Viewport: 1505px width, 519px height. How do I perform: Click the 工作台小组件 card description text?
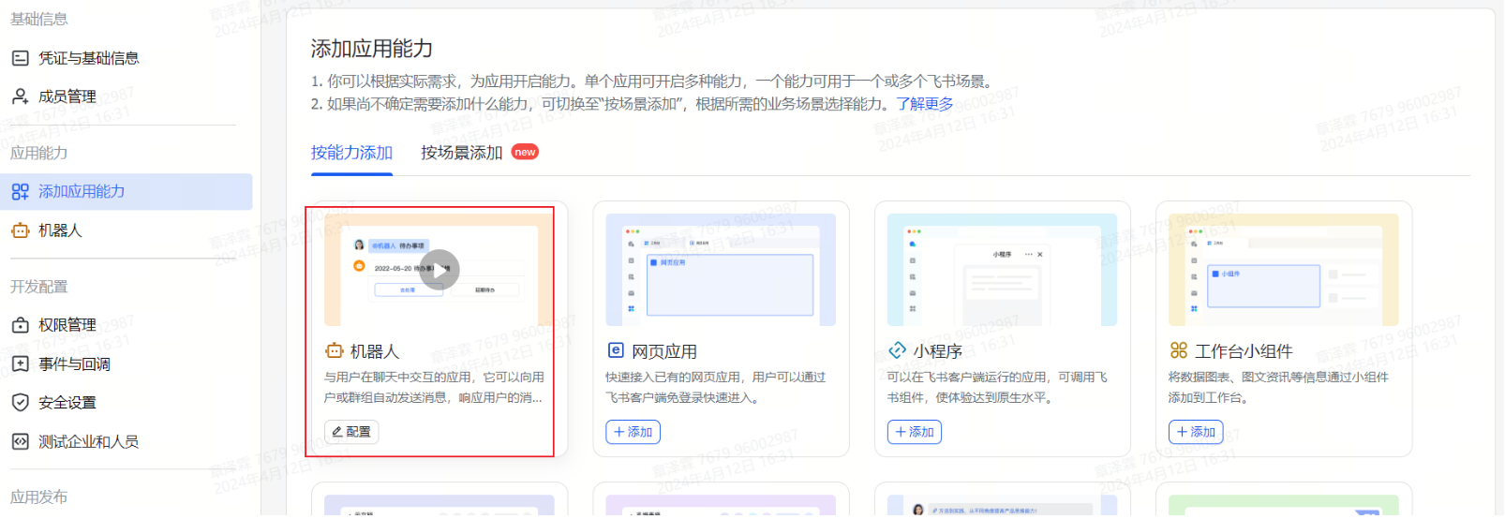coord(1278,387)
